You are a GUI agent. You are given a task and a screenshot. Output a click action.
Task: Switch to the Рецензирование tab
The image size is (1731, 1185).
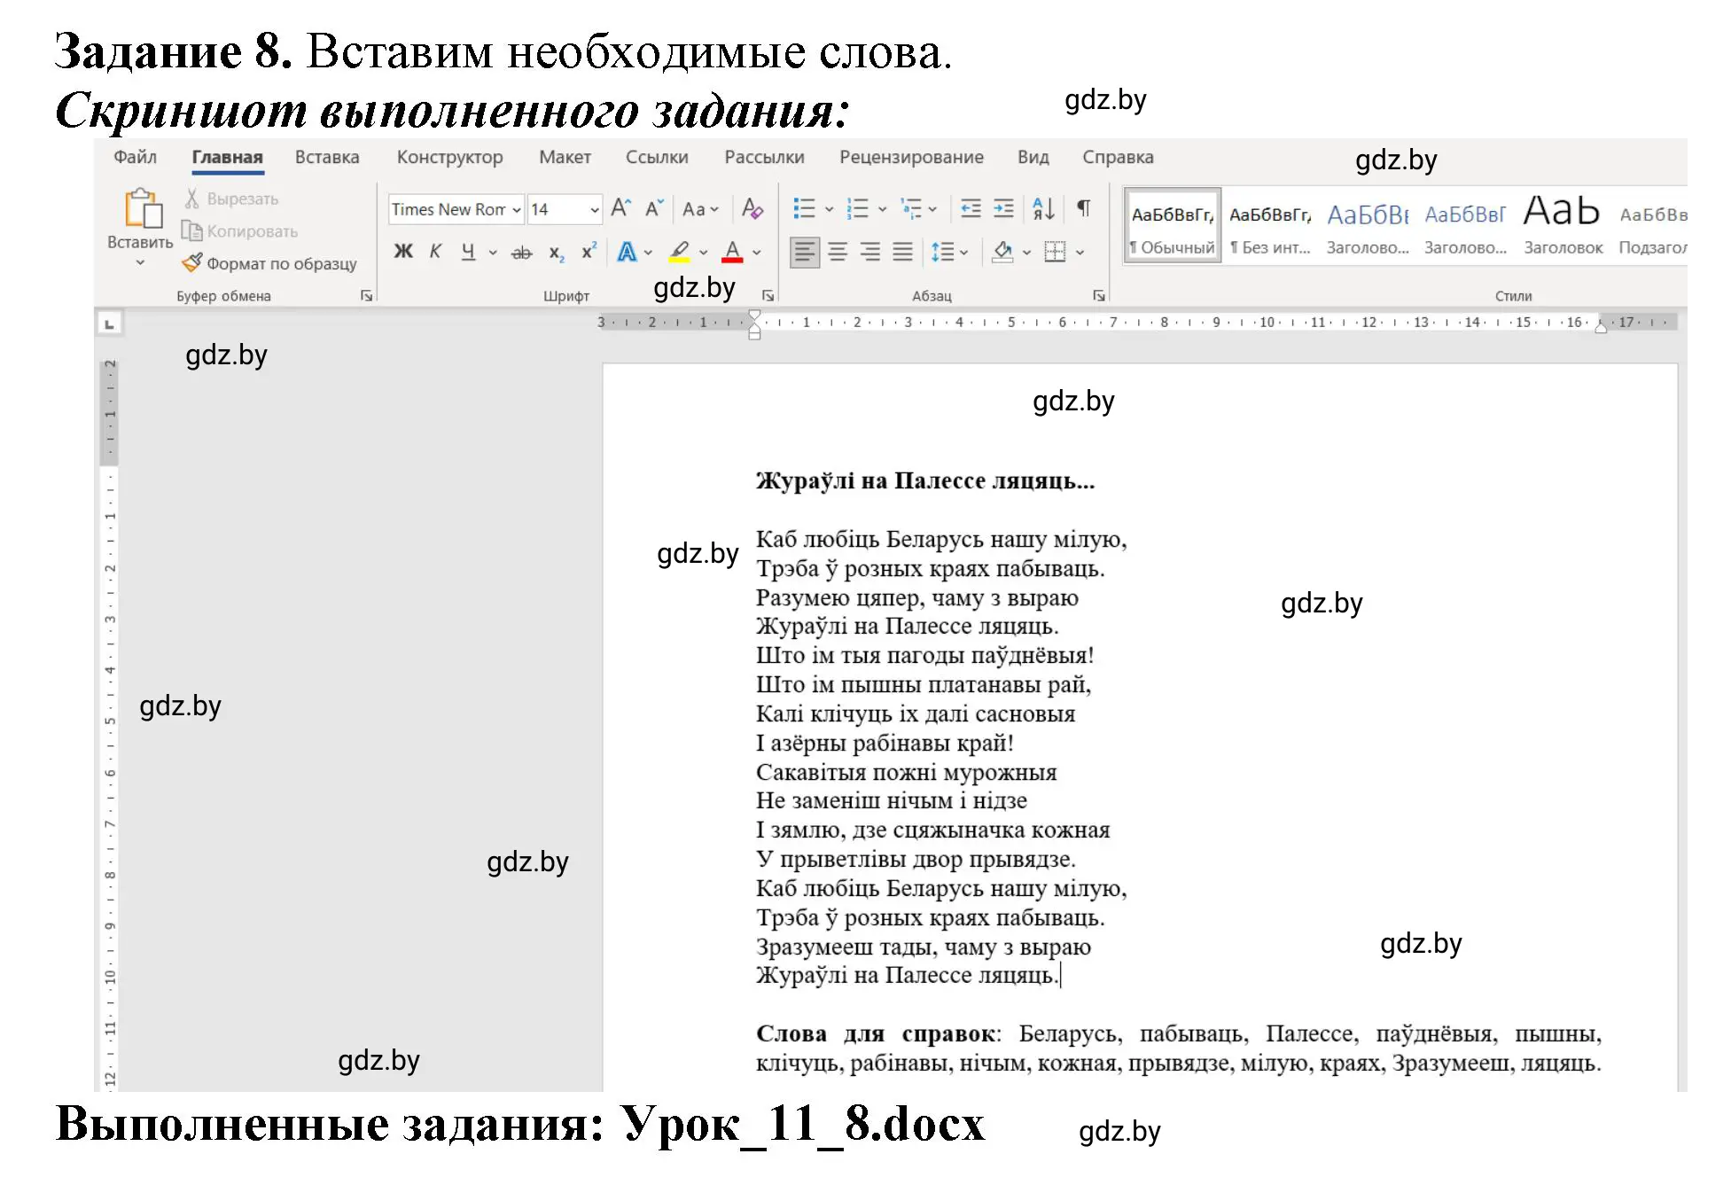pos(911,157)
